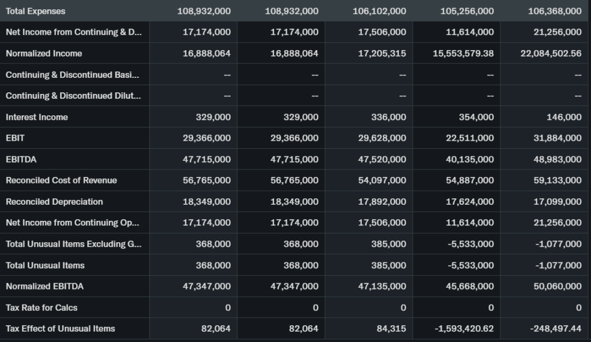This screenshot has width=591, height=342.
Task: Click the Total Expenses row label
Action: click(36, 11)
